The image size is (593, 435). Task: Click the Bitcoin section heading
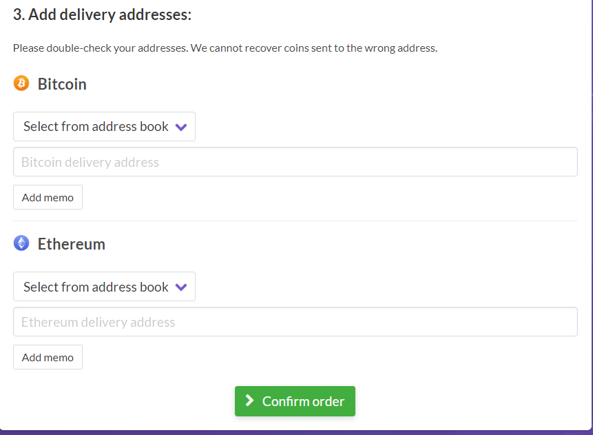(61, 83)
